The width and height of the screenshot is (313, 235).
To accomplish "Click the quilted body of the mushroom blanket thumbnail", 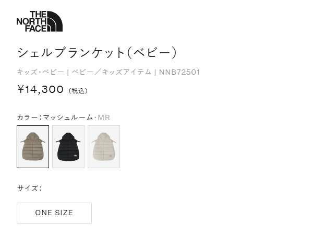I will pos(33,151).
